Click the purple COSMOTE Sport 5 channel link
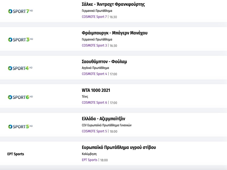 (94, 131)
